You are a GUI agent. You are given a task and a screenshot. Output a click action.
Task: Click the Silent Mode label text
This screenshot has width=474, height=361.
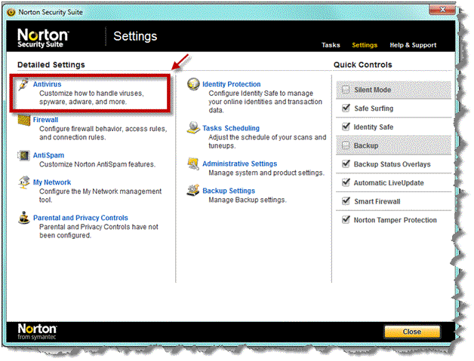pos(372,90)
